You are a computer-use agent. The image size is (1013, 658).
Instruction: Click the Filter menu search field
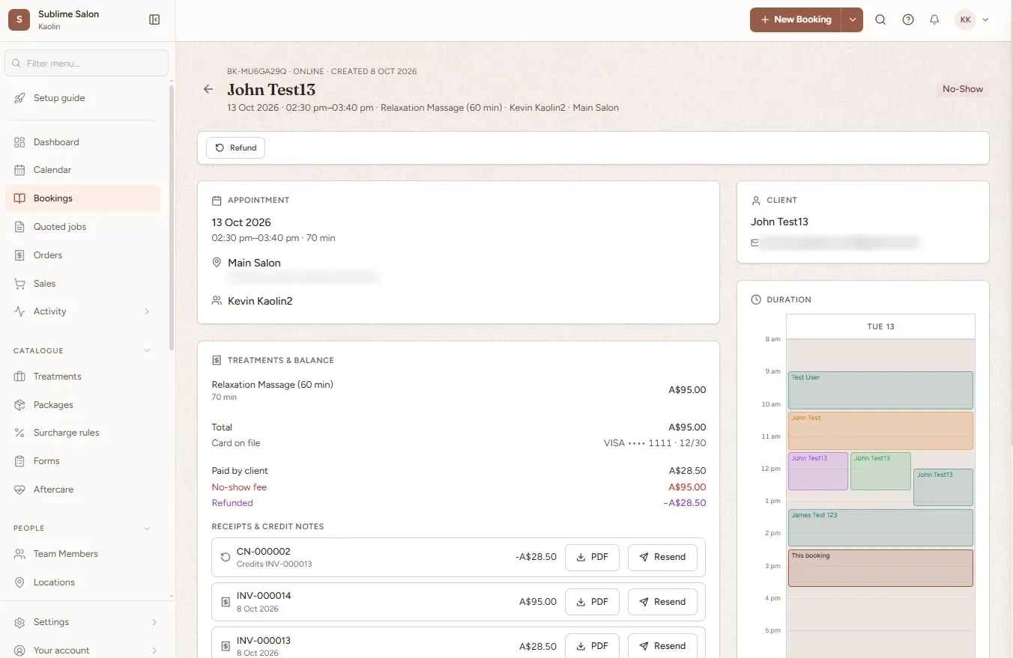(86, 63)
